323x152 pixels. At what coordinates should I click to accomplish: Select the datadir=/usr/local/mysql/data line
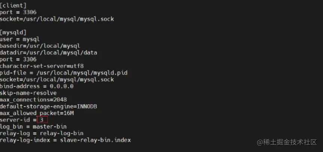point(49,53)
